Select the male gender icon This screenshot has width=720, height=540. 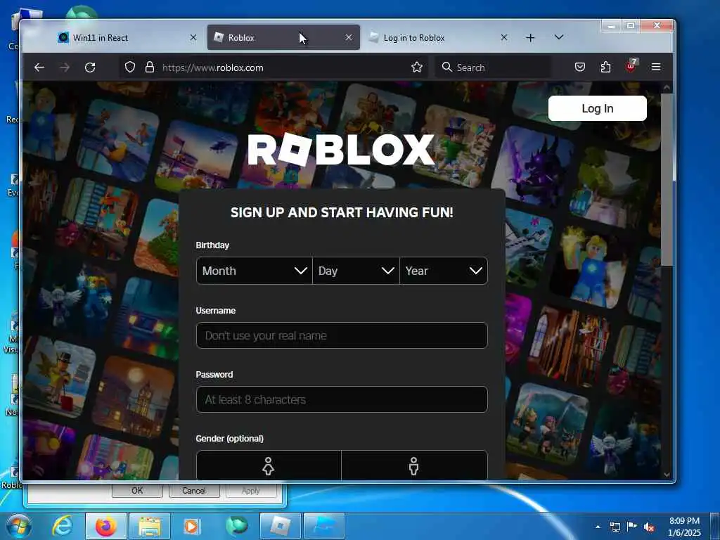pyautogui.click(x=414, y=465)
